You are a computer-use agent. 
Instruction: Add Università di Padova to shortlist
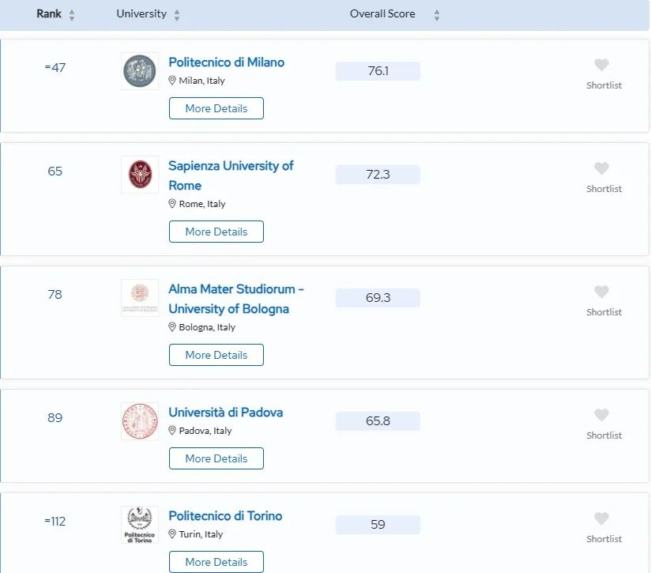[601, 416]
